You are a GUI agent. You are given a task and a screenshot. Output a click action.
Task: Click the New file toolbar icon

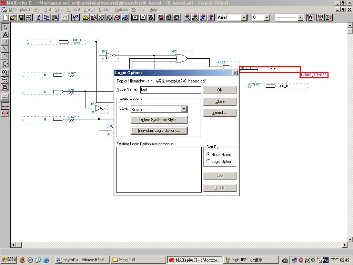[x=5, y=18]
